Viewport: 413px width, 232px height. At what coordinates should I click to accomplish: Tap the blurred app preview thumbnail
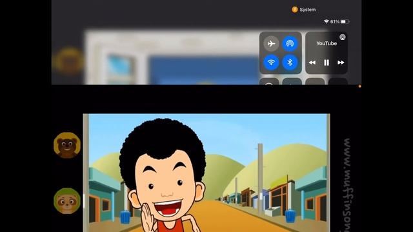coord(172,57)
